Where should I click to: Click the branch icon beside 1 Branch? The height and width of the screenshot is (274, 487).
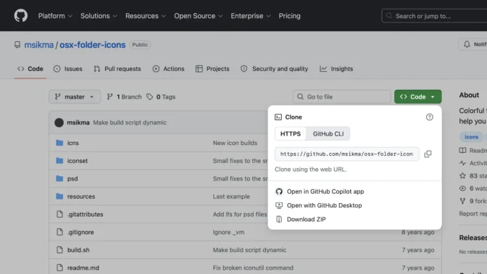[109, 97]
